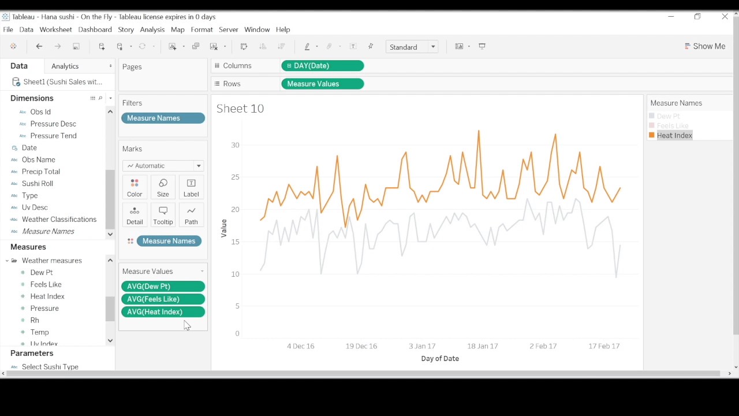This screenshot has height=416, width=739.
Task: Open the Color mark card
Action: (135, 187)
